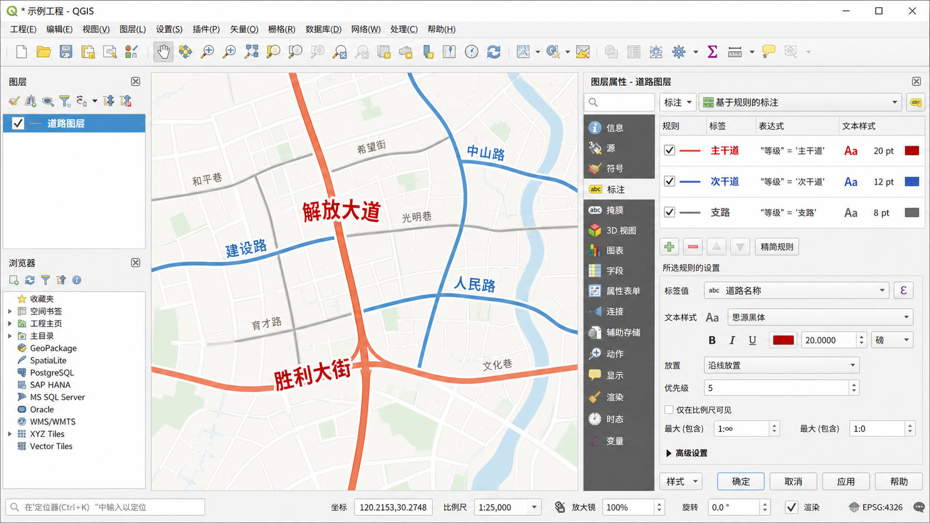
Task: Click the Refresh map icon
Action: pos(493,52)
